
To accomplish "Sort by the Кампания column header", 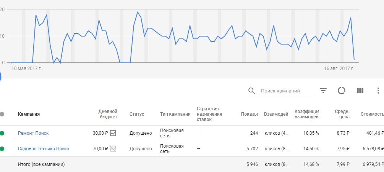I will 29,114.
